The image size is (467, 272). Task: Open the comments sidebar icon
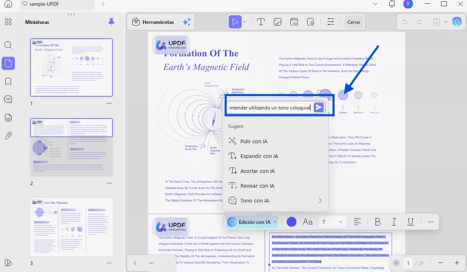pyautogui.click(x=8, y=100)
